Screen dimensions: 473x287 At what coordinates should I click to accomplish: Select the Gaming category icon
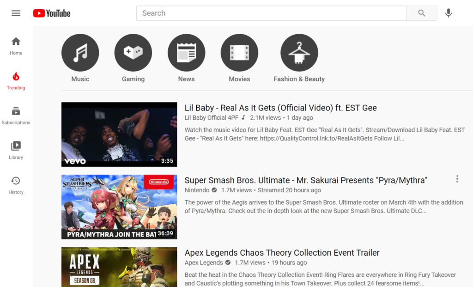click(x=133, y=53)
